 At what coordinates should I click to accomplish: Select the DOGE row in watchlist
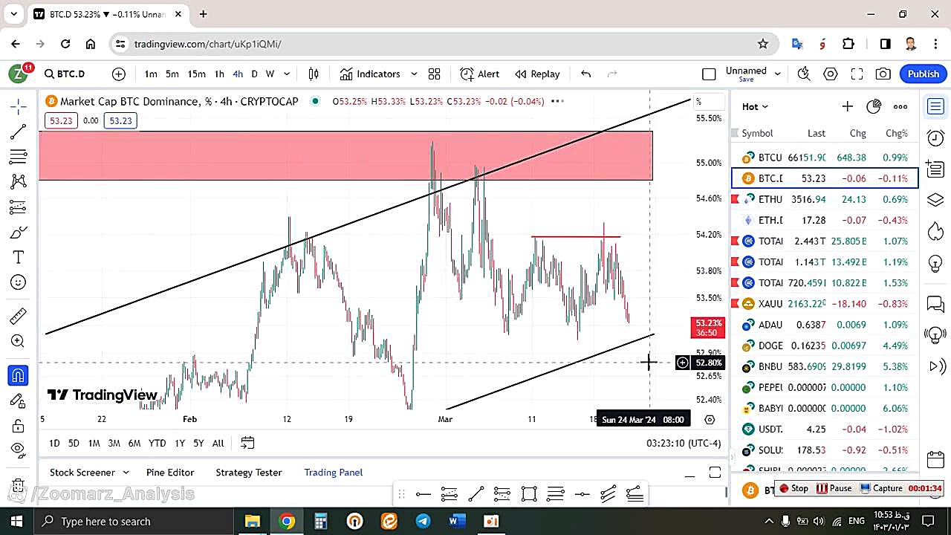825,346
